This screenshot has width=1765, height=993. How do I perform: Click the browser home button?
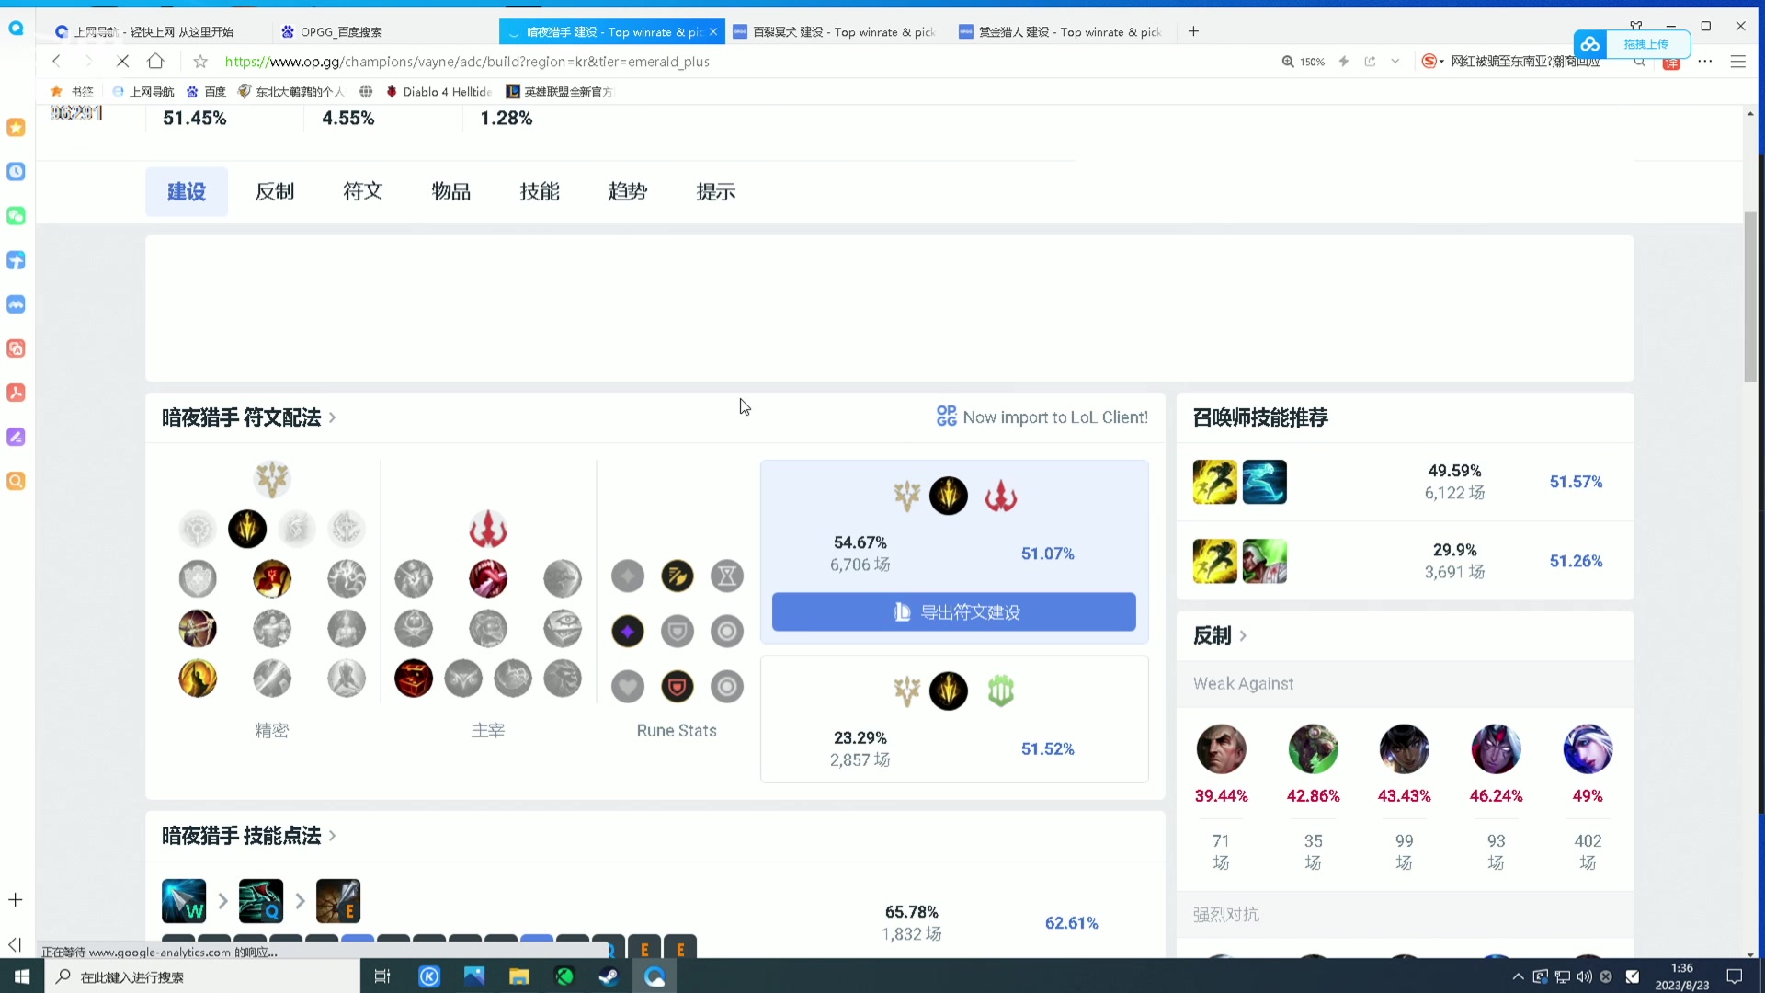(x=155, y=61)
